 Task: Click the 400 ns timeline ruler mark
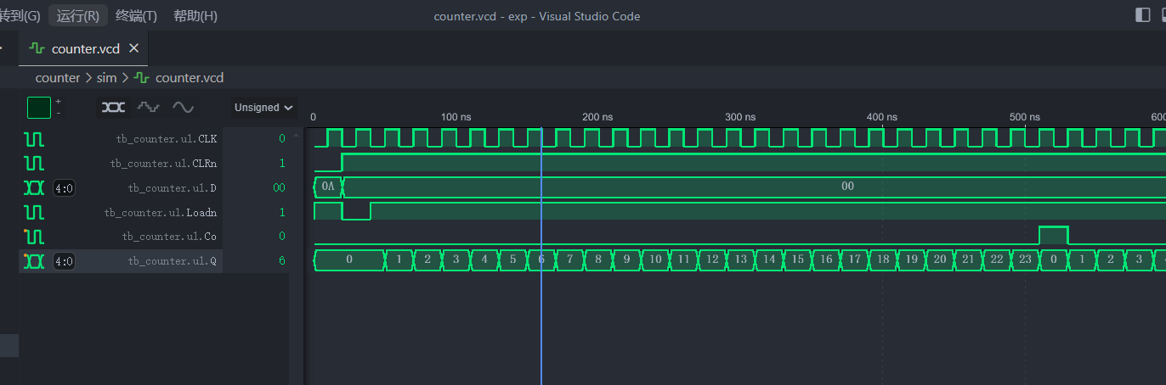click(881, 117)
